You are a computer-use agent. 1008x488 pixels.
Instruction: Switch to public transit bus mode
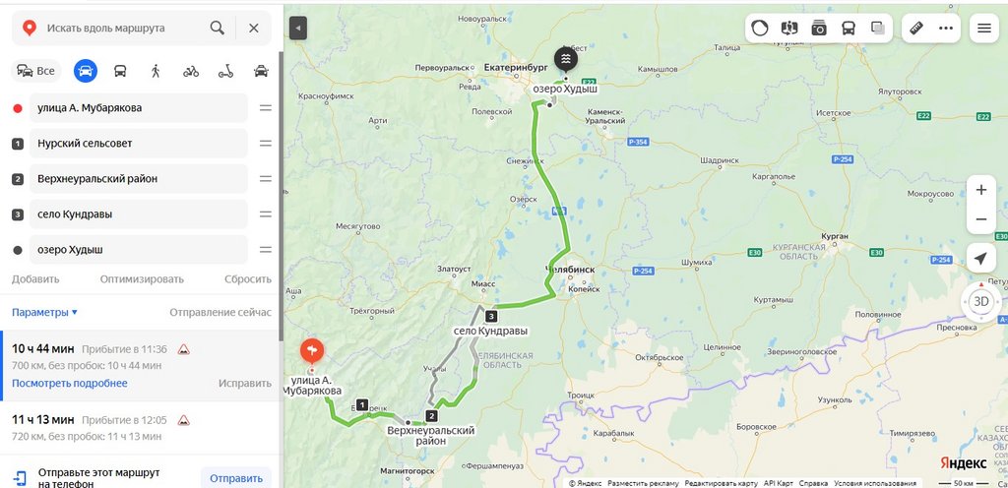pyautogui.click(x=120, y=71)
